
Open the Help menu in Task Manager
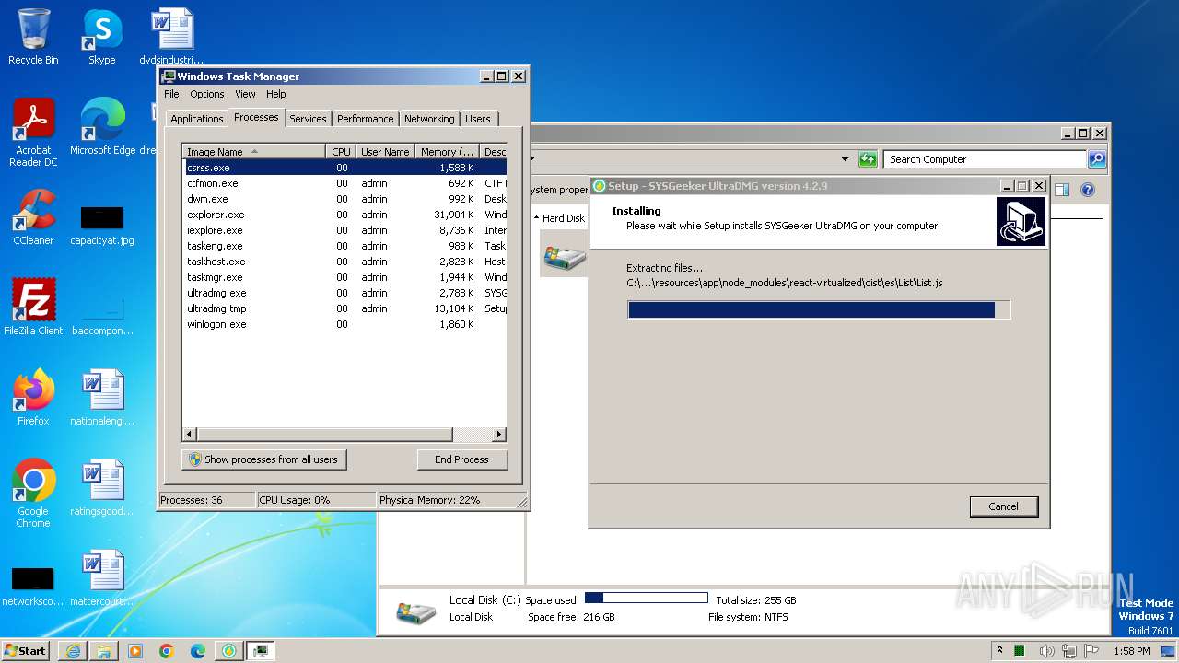[276, 94]
